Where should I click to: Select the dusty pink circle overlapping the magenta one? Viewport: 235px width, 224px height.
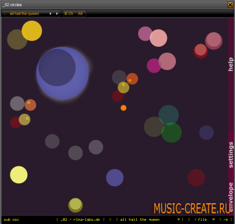[x=167, y=61]
